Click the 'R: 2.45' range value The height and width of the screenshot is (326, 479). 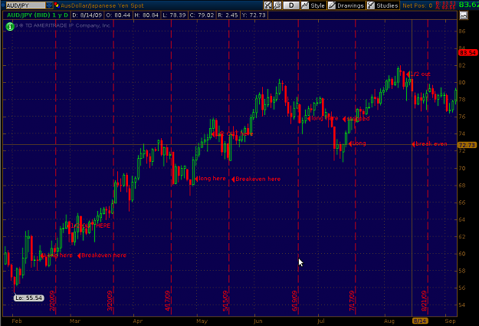point(228,15)
